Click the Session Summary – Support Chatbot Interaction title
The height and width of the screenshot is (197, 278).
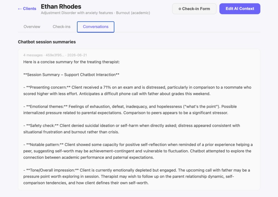coord(71,75)
